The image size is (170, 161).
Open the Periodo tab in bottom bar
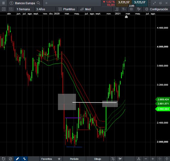(x=74, y=159)
